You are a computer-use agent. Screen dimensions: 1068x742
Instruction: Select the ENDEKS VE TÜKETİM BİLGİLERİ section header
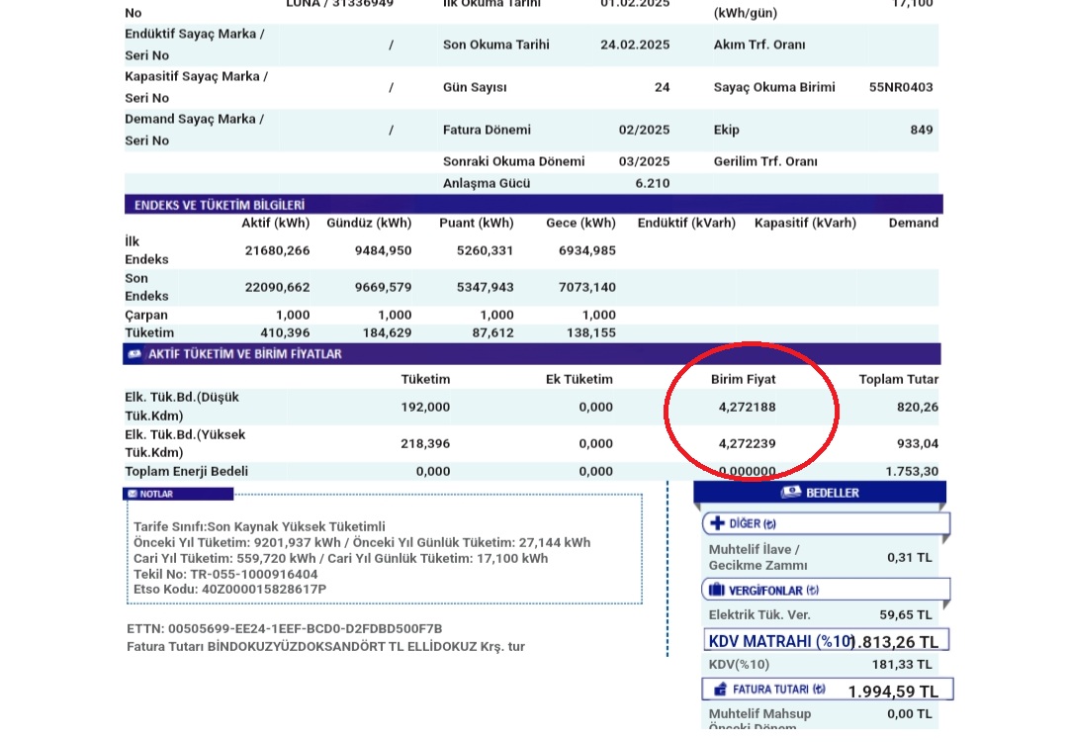point(220,205)
